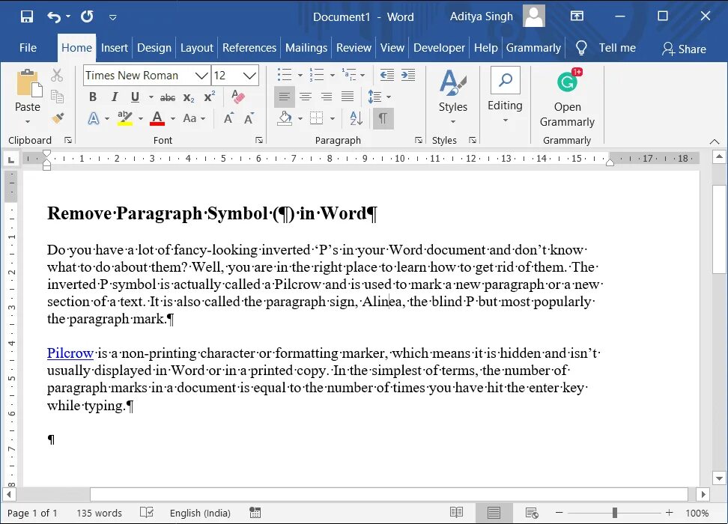Click the zoom slider handle
The width and height of the screenshot is (728, 524).
615,513
